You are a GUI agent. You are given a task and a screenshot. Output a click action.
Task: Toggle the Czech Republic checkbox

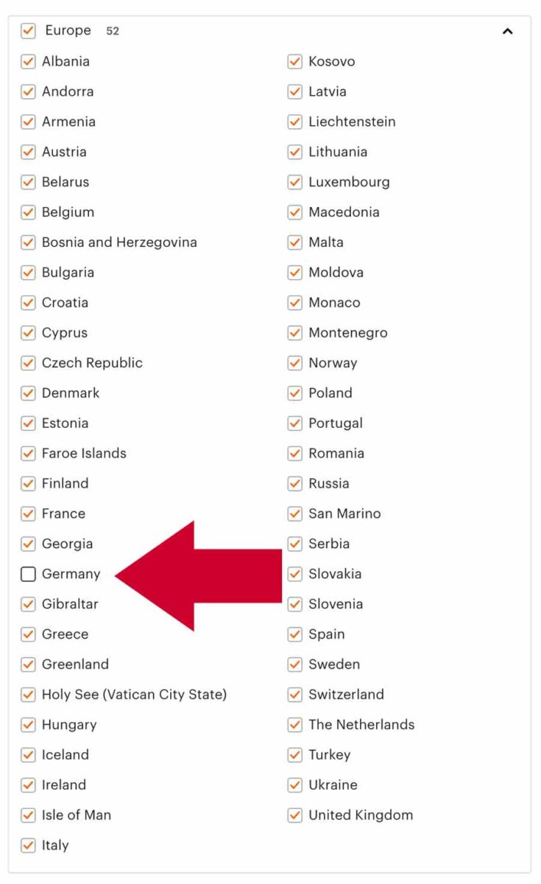coord(27,362)
